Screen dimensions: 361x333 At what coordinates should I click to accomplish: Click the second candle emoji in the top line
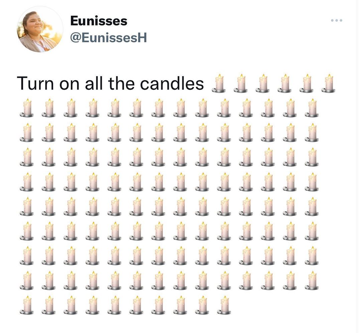[241, 83]
